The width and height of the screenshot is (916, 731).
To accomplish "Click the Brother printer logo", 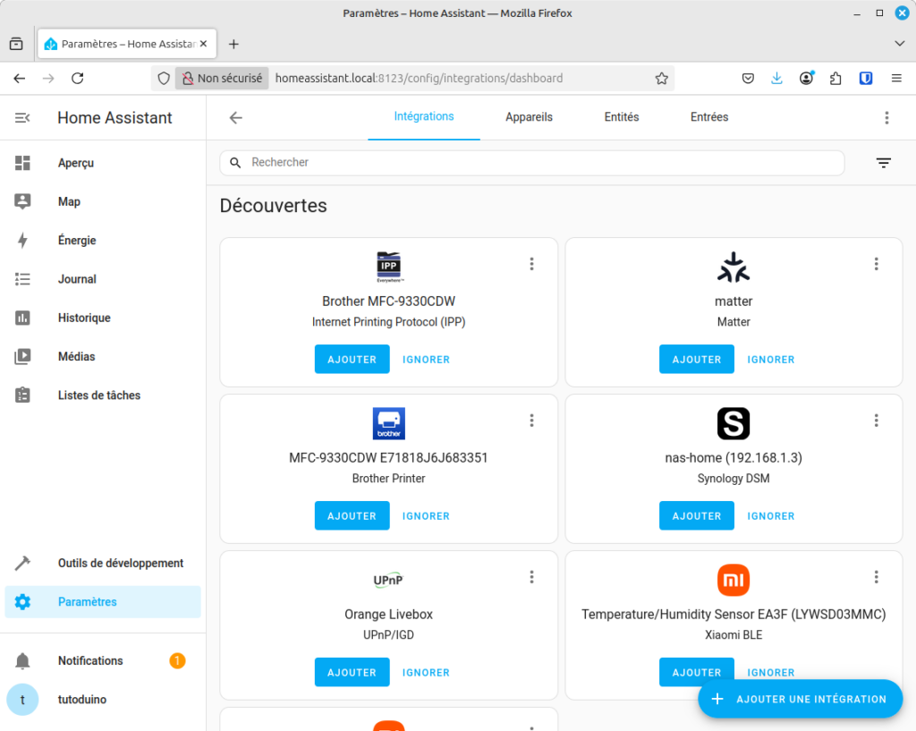I will pyautogui.click(x=389, y=423).
